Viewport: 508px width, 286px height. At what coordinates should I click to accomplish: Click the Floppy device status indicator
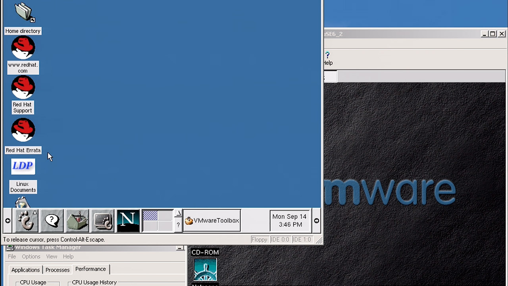click(259, 240)
